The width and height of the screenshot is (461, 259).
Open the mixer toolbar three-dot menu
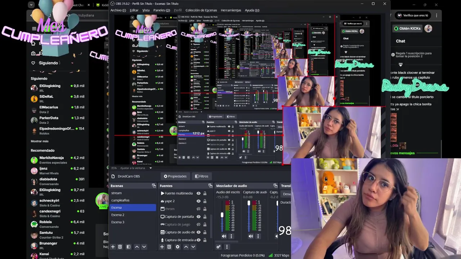(227, 247)
